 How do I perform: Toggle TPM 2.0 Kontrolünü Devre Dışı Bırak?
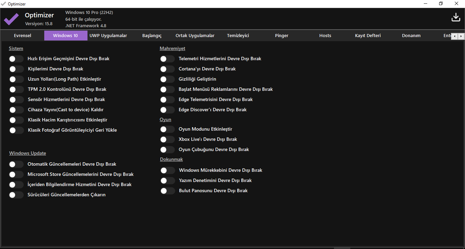pyautogui.click(x=16, y=89)
